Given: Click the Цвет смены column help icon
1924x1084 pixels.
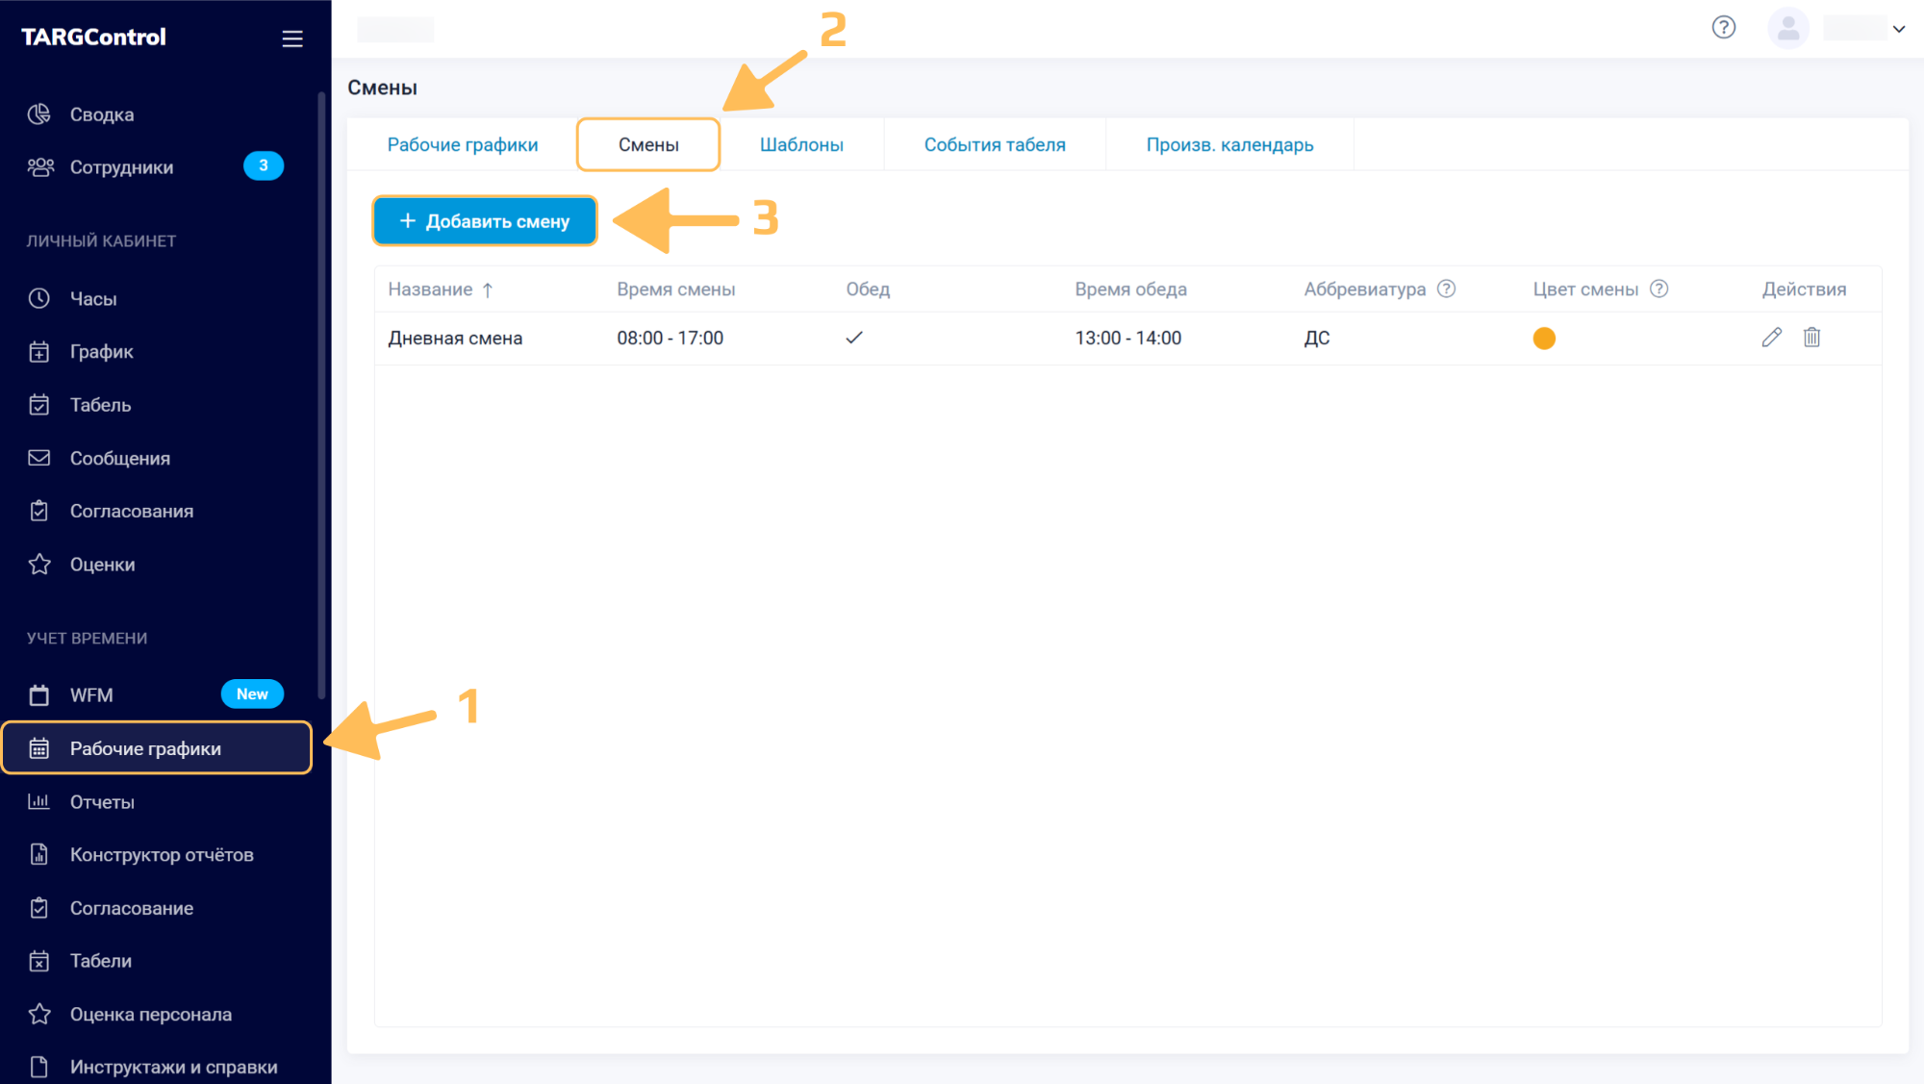Looking at the screenshot, I should click(1658, 289).
